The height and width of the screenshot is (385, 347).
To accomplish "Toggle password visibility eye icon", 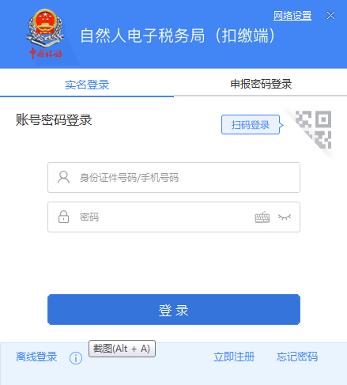I will click(x=285, y=217).
